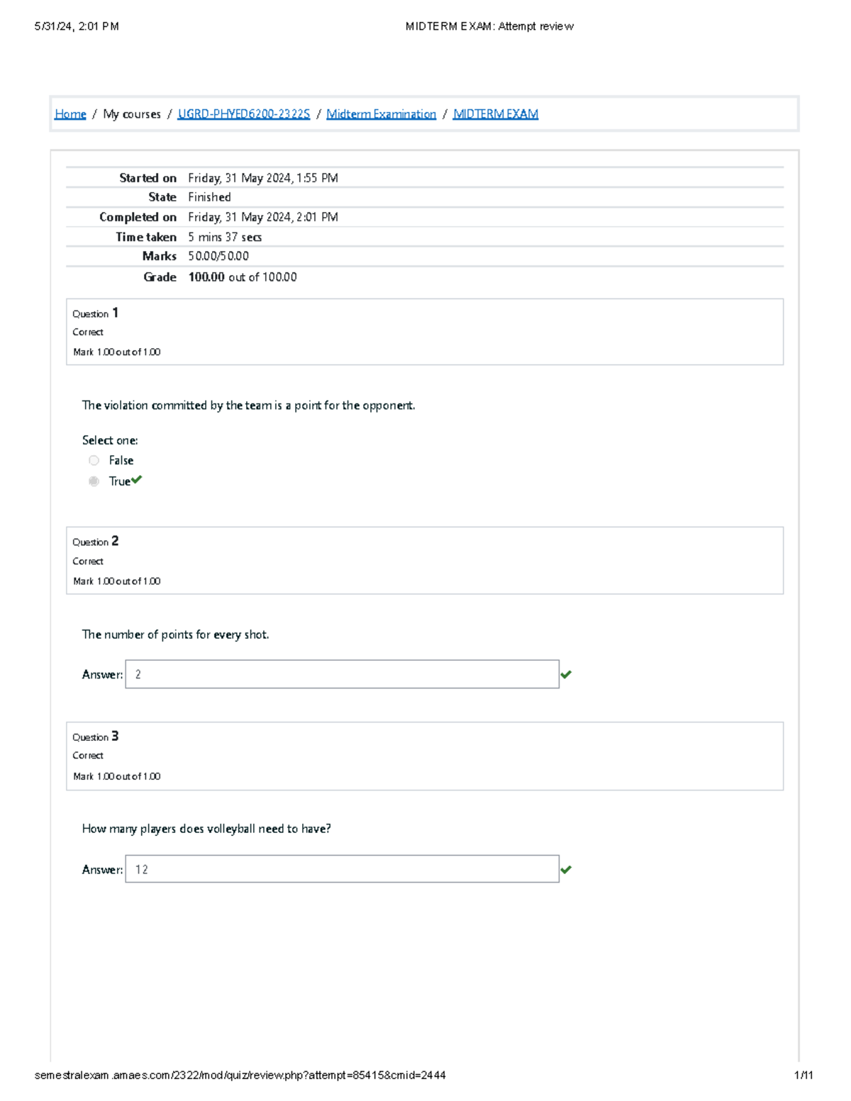
Task: Open the Home breadcrumb link
Action: (x=70, y=113)
